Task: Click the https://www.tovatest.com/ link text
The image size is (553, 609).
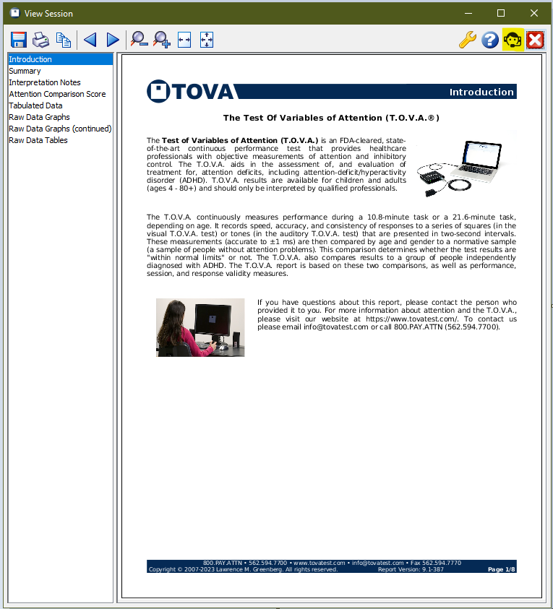Action: tap(412, 319)
